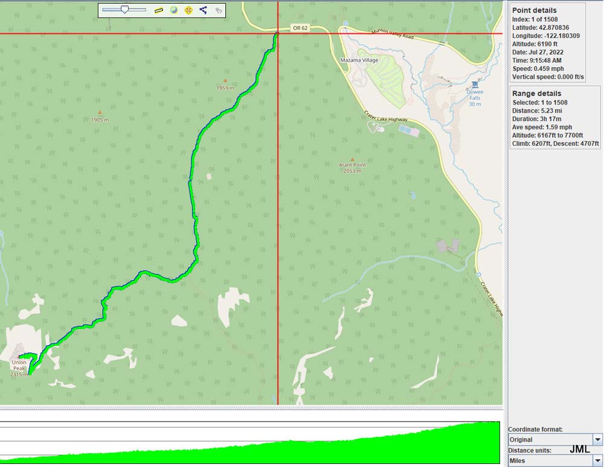Click the greyed-out hand edit icon
Image resolution: width=604 pixels, height=467 pixels.
click(x=218, y=10)
